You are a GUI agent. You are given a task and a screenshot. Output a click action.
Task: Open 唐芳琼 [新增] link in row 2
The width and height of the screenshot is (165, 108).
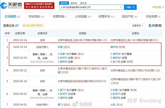coord(114,47)
